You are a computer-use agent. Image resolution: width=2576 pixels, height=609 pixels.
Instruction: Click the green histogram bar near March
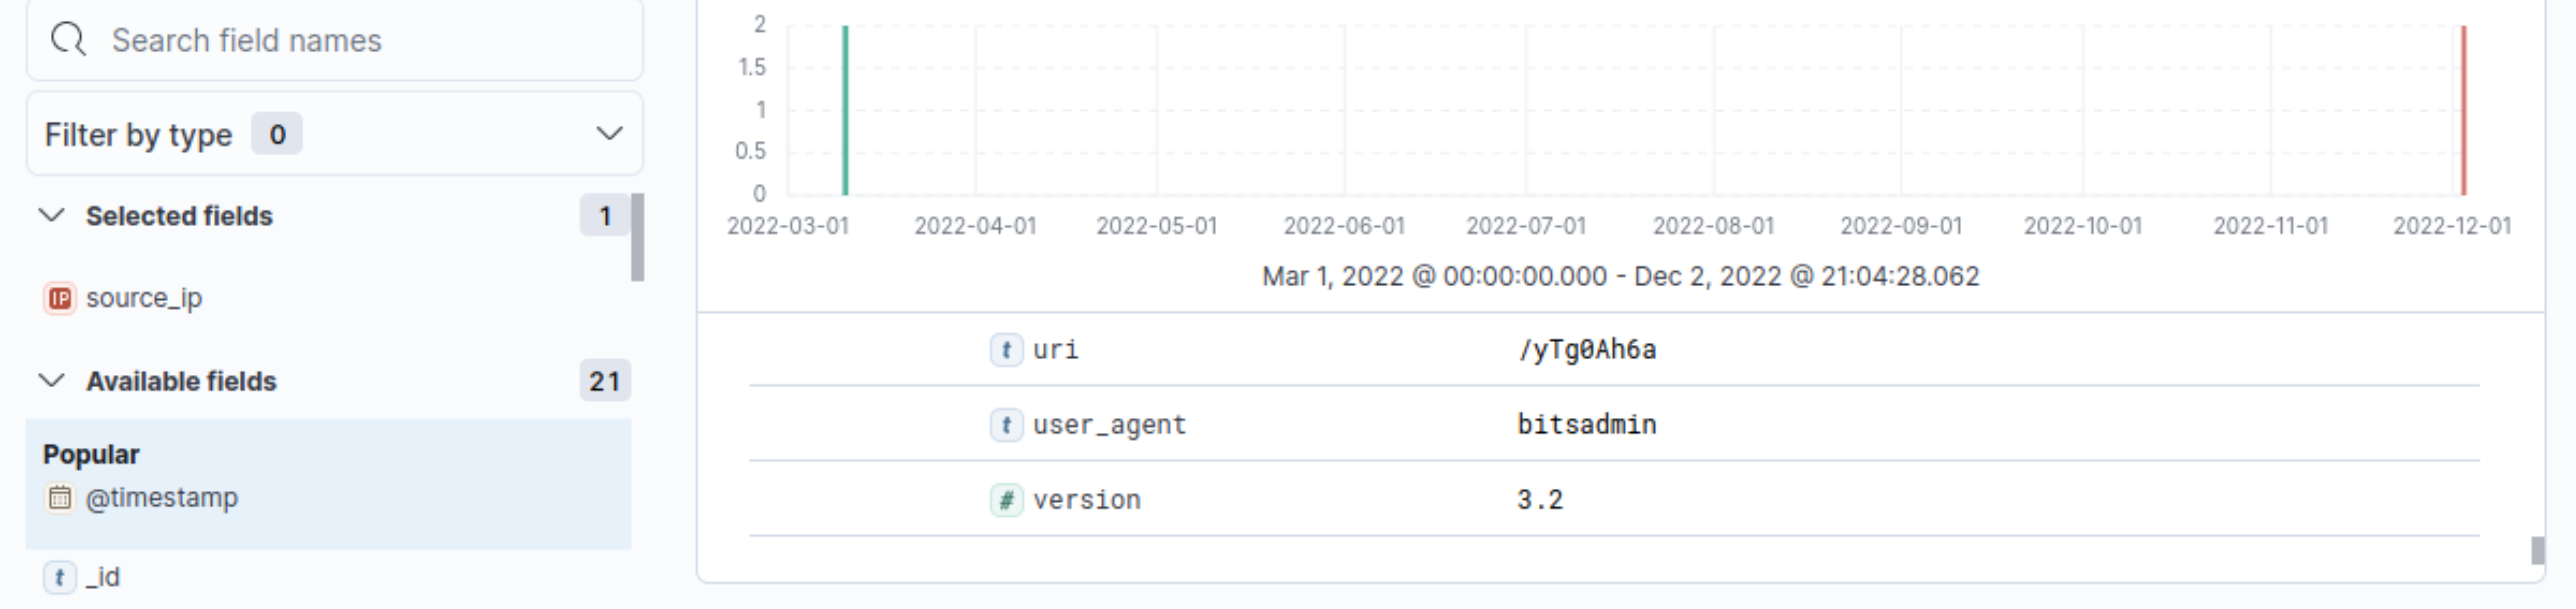(845, 110)
